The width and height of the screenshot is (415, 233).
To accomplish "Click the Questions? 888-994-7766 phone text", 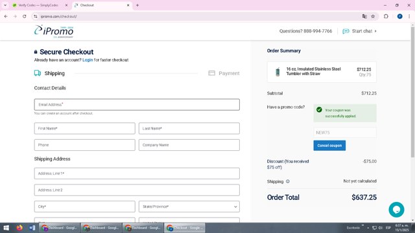I will click(305, 31).
